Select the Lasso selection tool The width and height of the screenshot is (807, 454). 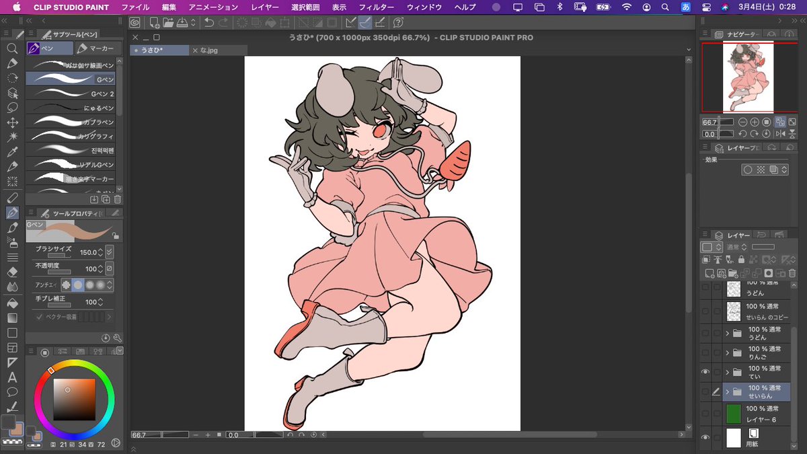[x=12, y=108]
